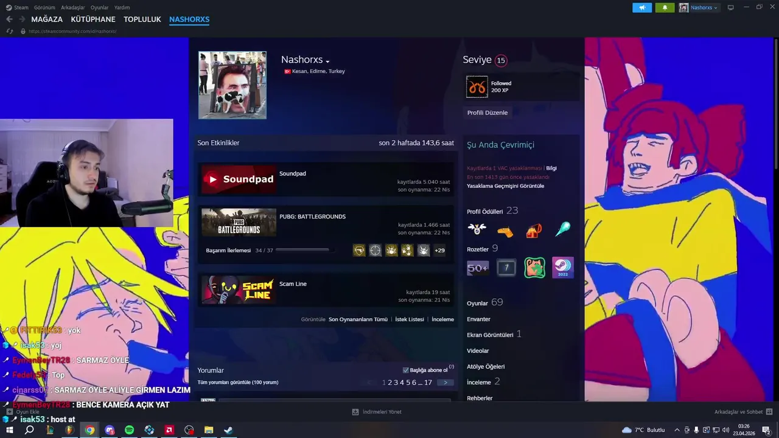Open Windows search magnifier
This screenshot has width=779, height=438.
[29, 430]
